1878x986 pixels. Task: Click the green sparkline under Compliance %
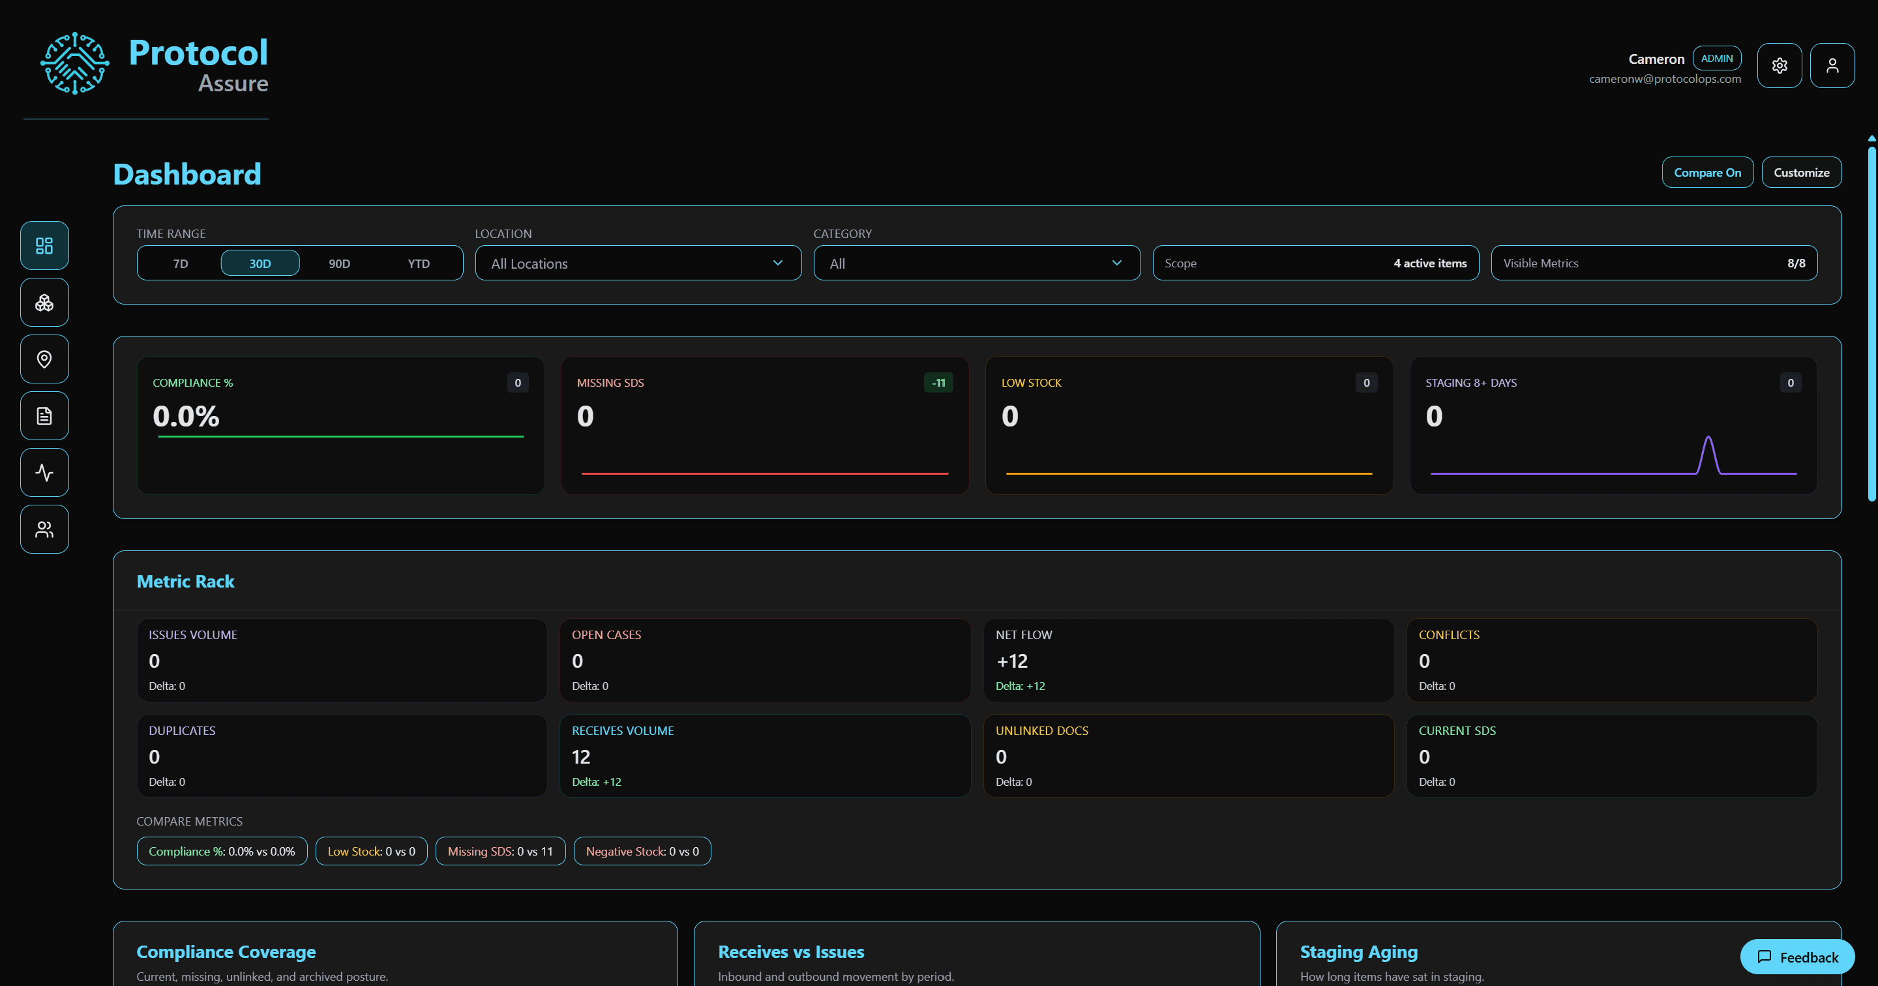pos(340,436)
